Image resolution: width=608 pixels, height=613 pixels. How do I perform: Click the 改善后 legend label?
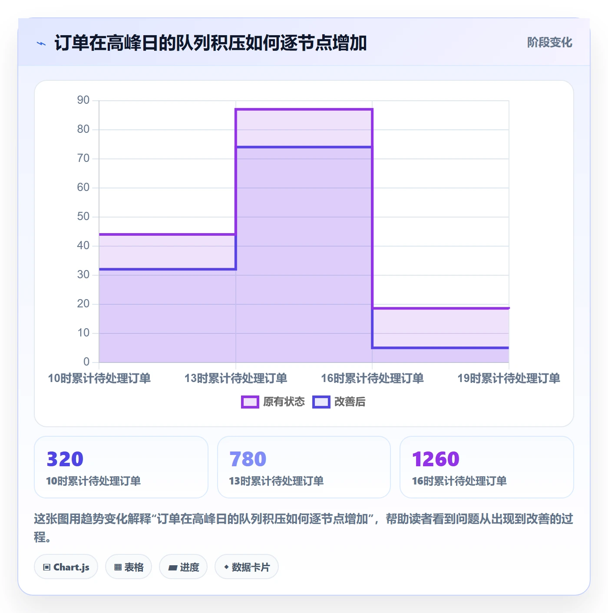click(x=350, y=402)
